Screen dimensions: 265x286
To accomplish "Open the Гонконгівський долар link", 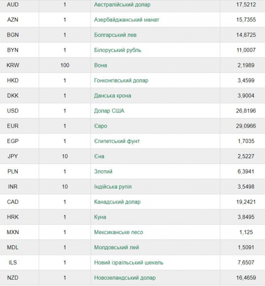I will (121, 81).
